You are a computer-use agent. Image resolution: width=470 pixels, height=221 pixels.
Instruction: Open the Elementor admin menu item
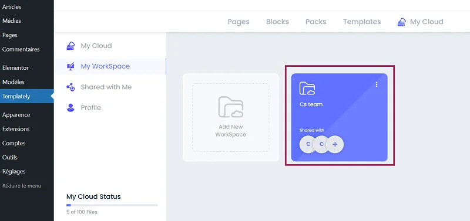pyautogui.click(x=16, y=68)
